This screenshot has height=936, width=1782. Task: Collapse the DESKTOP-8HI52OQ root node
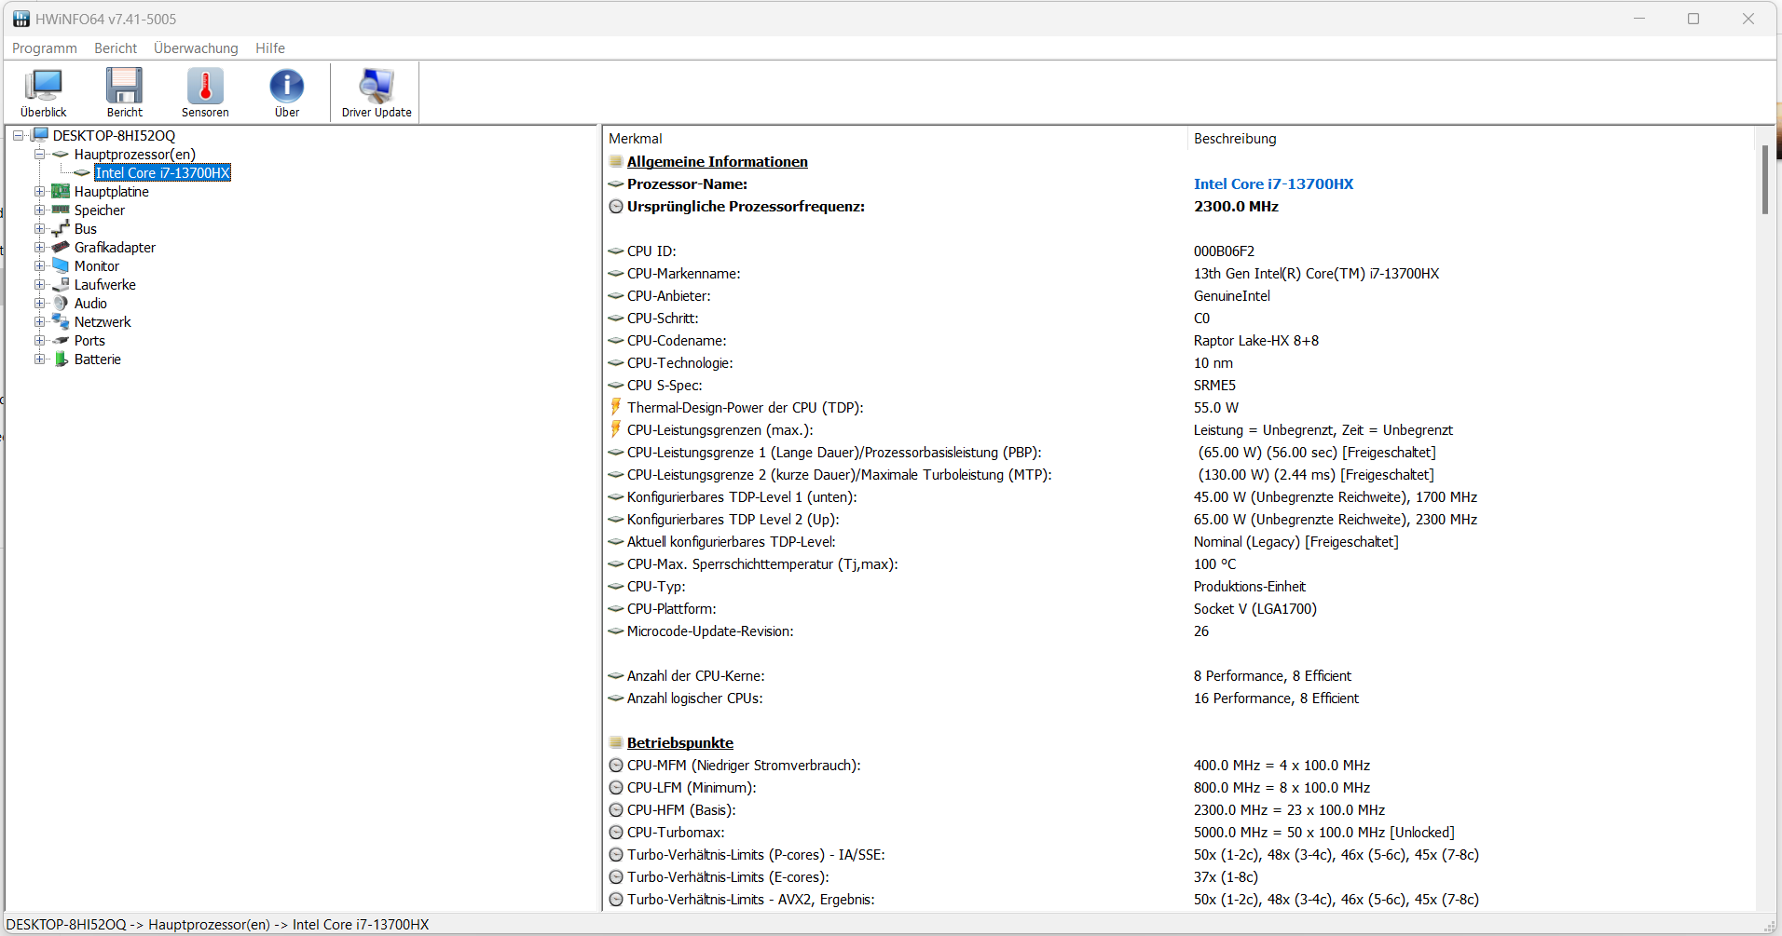tap(18, 136)
